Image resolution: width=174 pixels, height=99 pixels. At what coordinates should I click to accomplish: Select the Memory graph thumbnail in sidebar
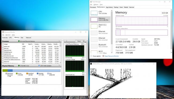94,19
